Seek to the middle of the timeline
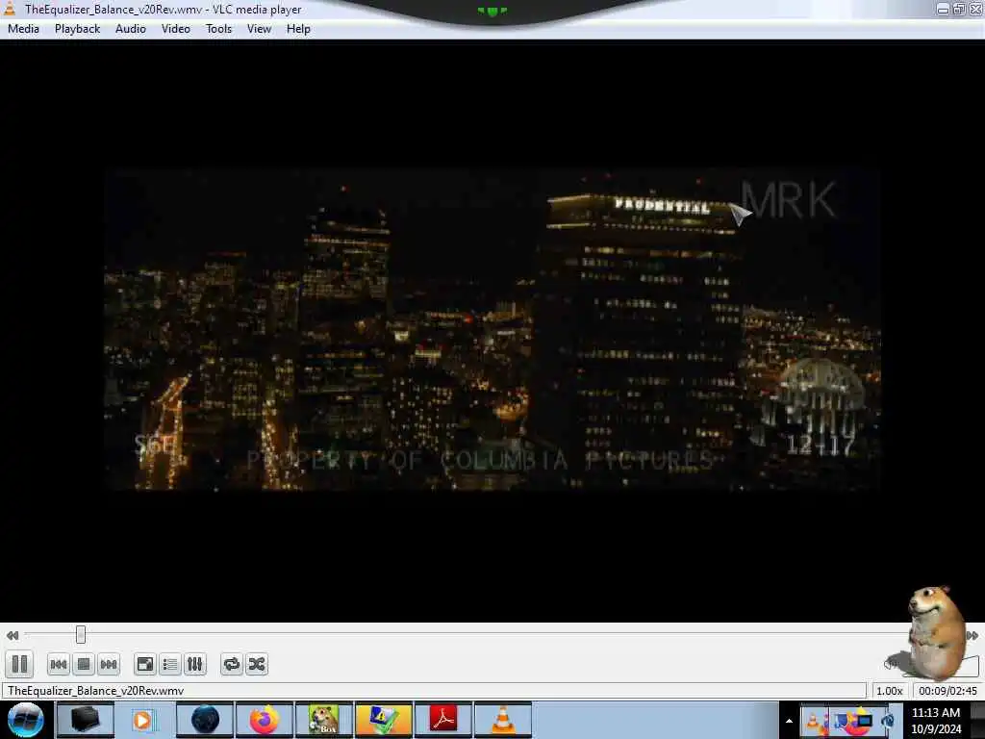The width and height of the screenshot is (985, 739). point(492,635)
